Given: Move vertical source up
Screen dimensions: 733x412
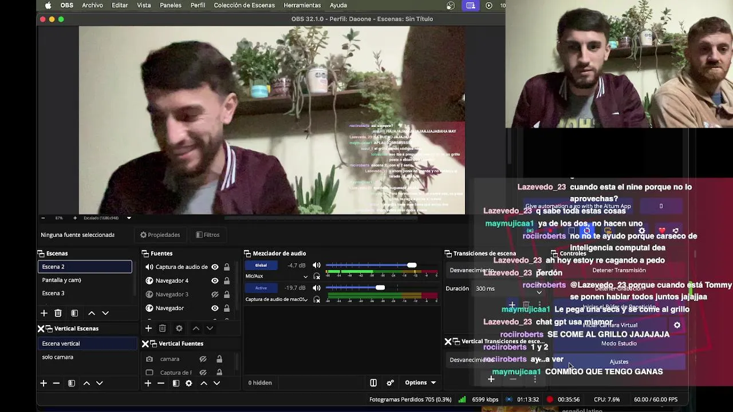Looking at the screenshot, I should pos(204,383).
